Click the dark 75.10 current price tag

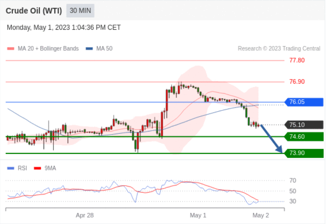[x=304, y=125]
